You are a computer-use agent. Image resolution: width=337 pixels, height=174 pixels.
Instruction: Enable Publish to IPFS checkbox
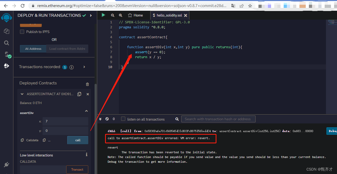coord(22,32)
